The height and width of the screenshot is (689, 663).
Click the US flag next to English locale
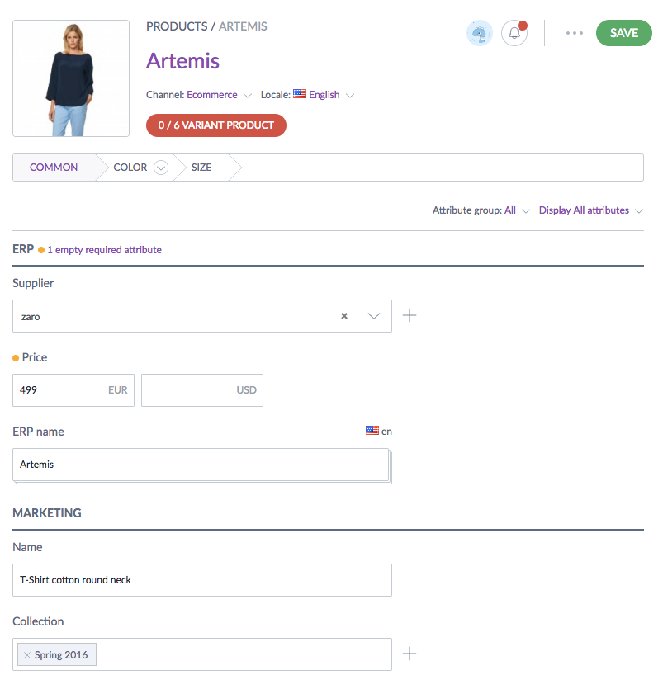click(300, 94)
